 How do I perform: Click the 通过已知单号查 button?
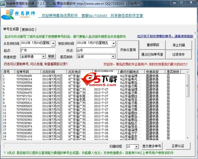pyautogui.click(x=152, y=54)
